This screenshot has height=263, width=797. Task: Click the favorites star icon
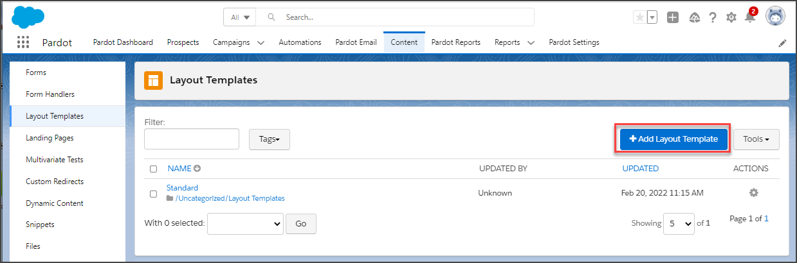pos(639,18)
